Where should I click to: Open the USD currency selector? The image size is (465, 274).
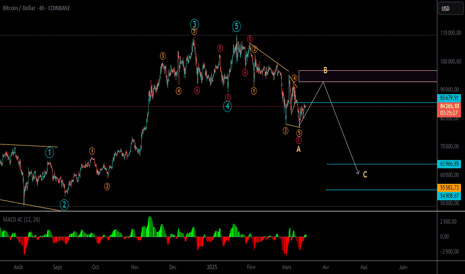pyautogui.click(x=451, y=8)
